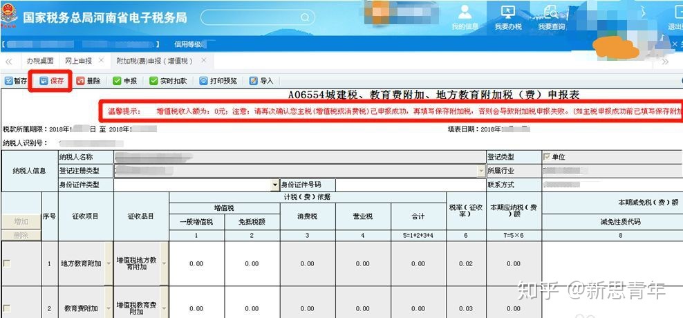Expand the 登记注册类型 dropdown arrow

point(481,171)
